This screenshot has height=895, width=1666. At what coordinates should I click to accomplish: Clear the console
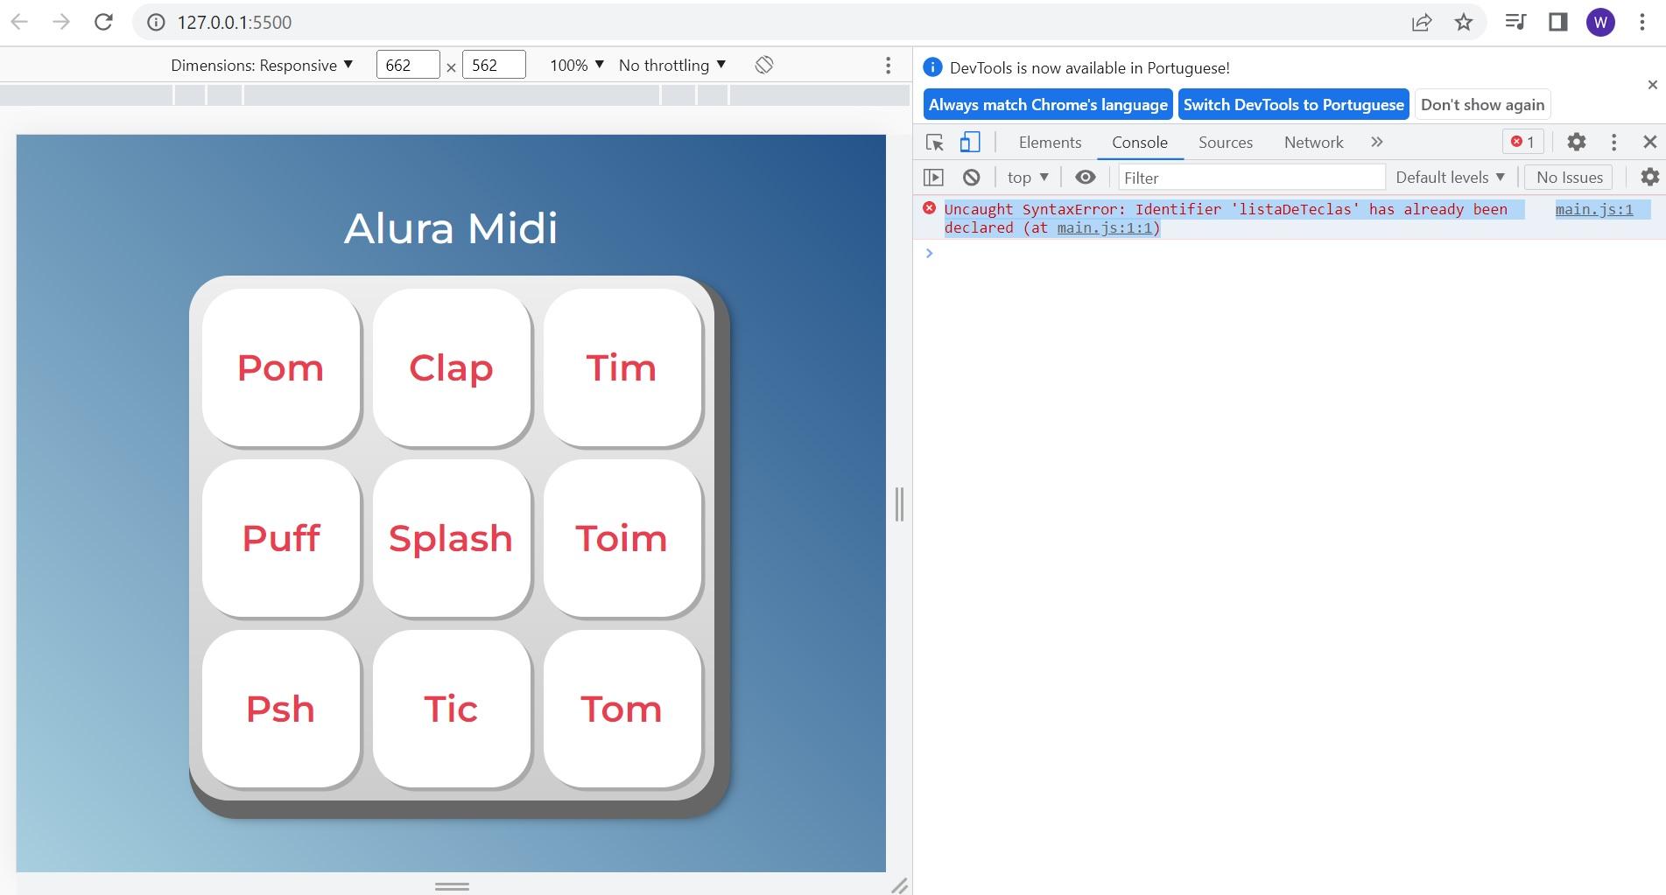(971, 178)
